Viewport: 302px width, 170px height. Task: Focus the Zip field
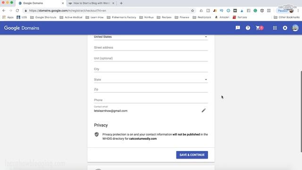point(151,89)
